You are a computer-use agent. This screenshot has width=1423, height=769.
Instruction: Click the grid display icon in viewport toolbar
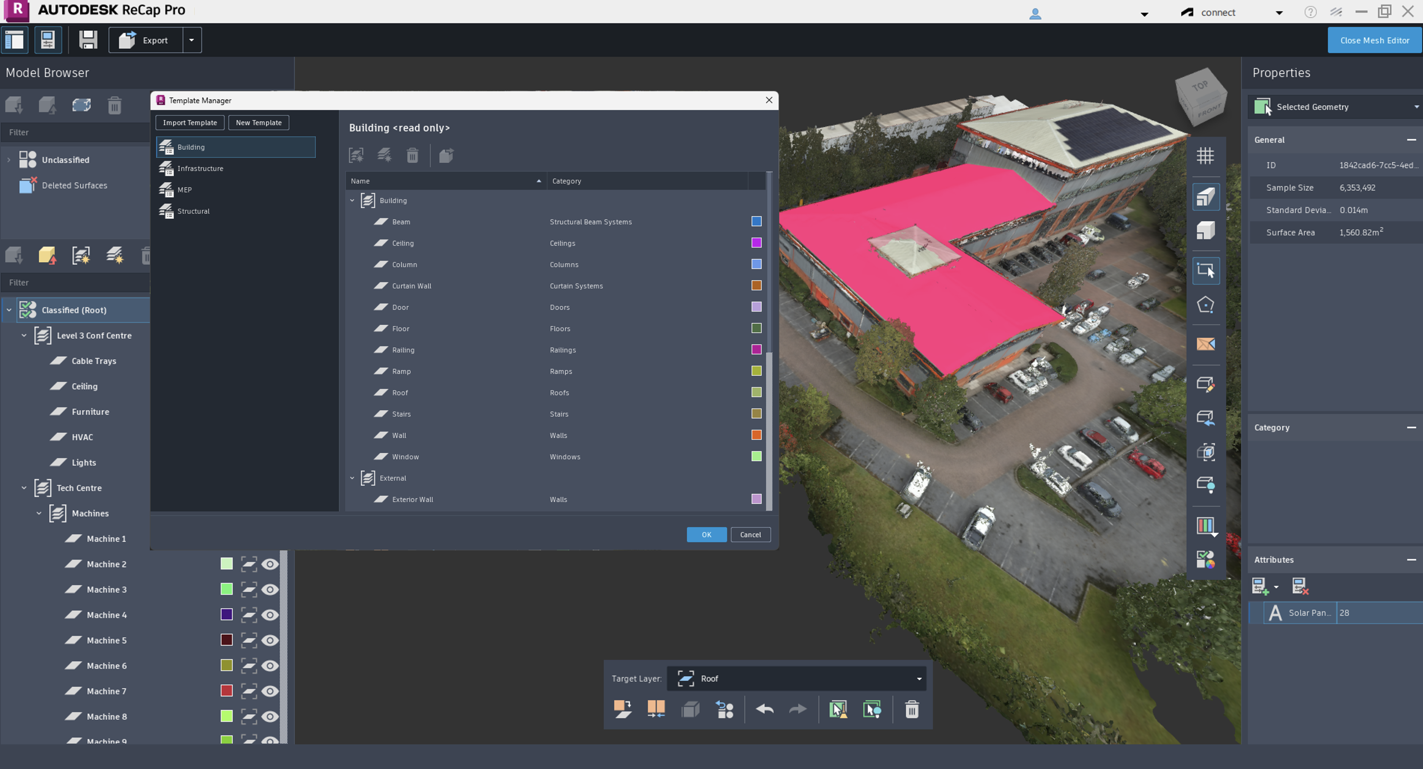click(1205, 156)
